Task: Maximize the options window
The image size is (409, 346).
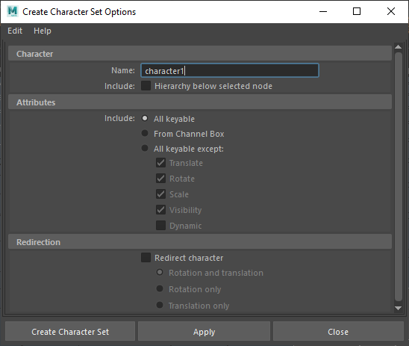Action: click(357, 11)
